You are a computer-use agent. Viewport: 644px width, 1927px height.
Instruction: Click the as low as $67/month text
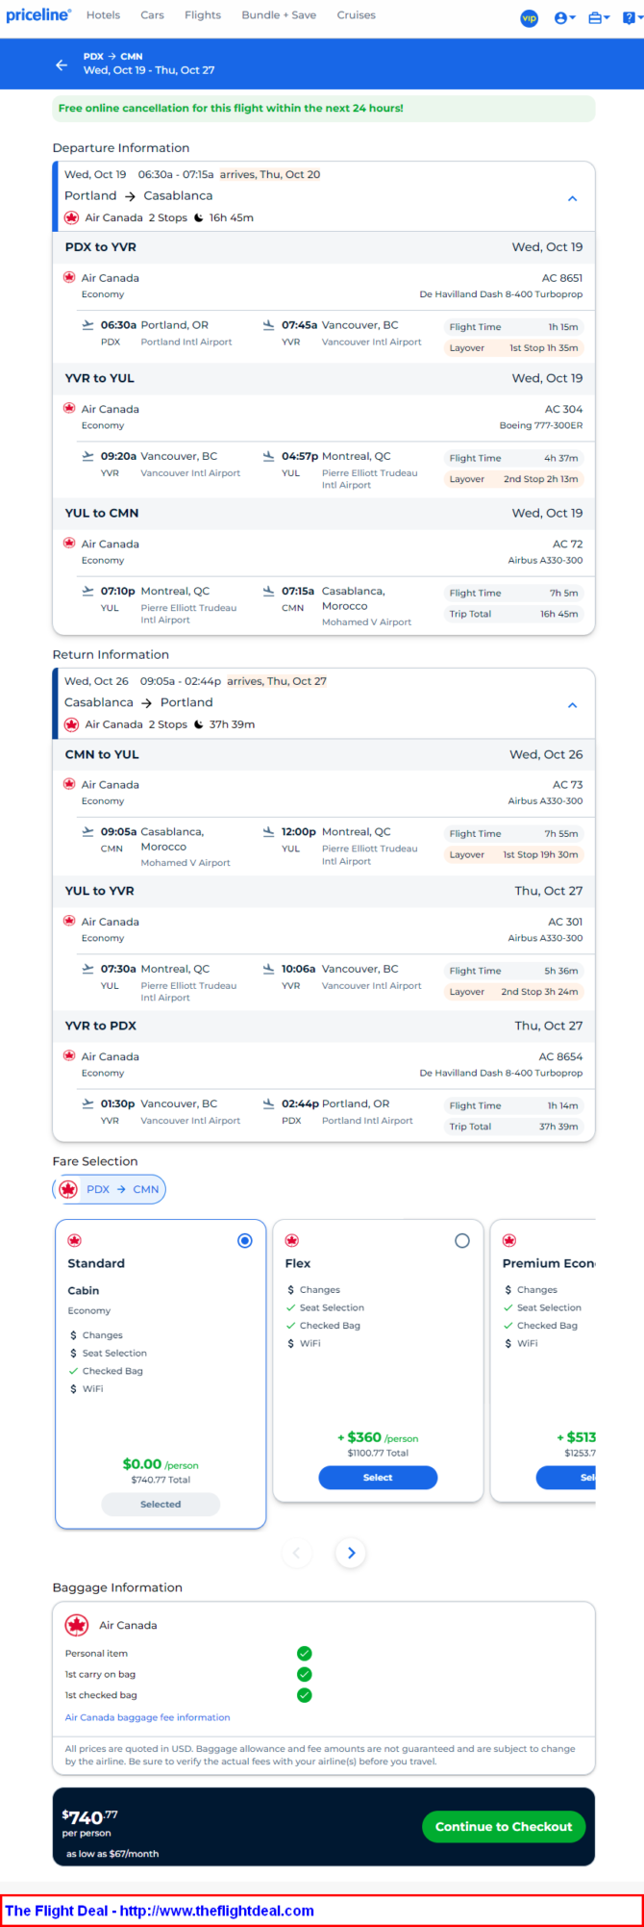112,1854
